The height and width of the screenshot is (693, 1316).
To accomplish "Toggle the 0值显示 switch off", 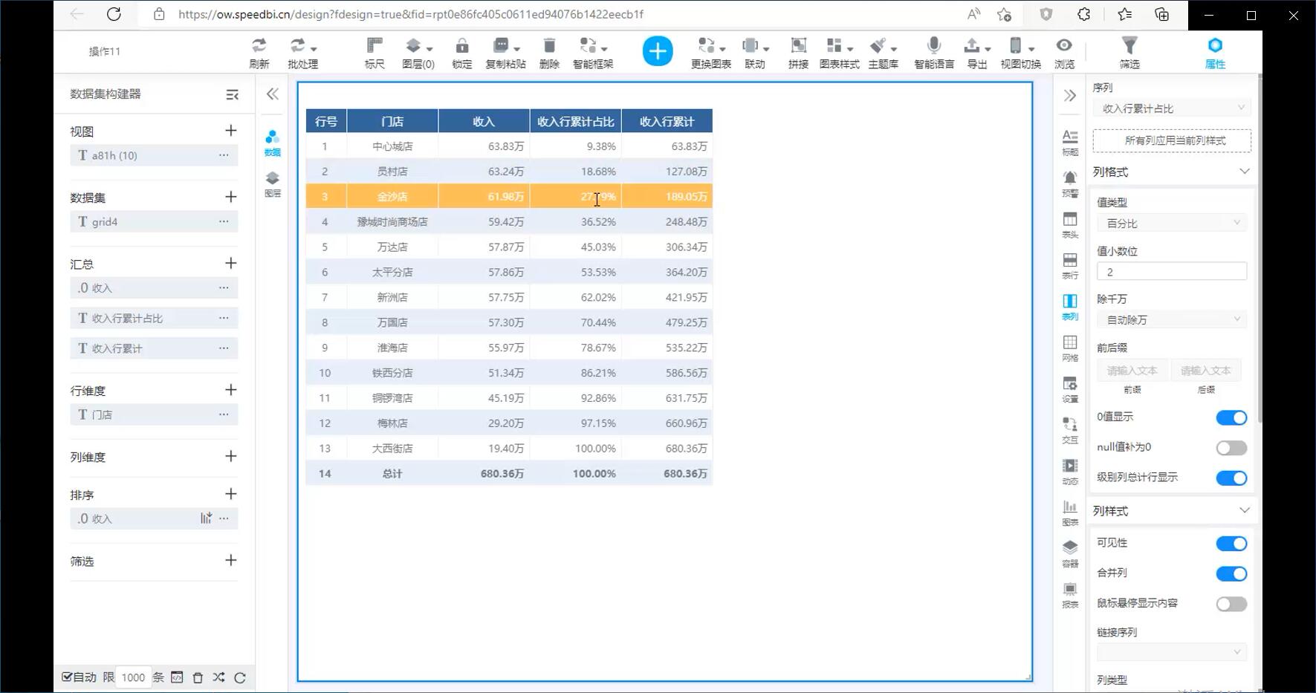I will pyautogui.click(x=1231, y=417).
